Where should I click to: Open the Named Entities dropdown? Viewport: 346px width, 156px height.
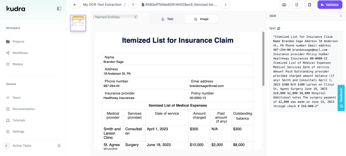point(115,17)
